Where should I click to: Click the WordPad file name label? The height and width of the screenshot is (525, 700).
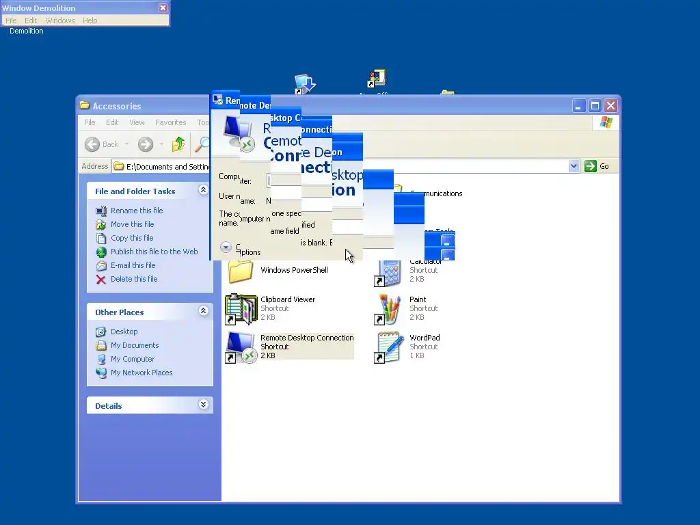point(425,338)
